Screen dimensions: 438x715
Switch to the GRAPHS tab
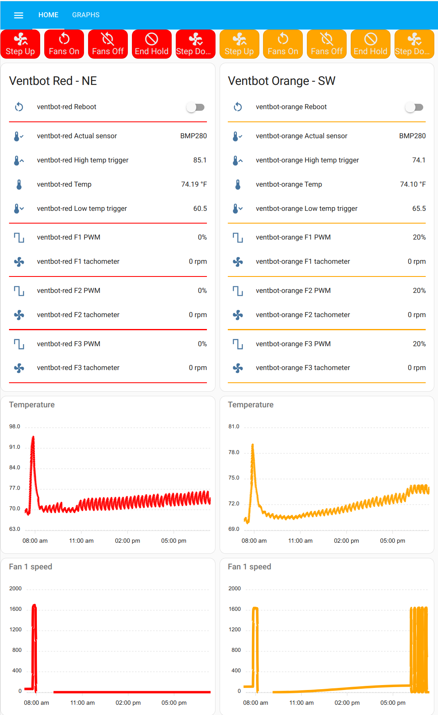click(86, 15)
